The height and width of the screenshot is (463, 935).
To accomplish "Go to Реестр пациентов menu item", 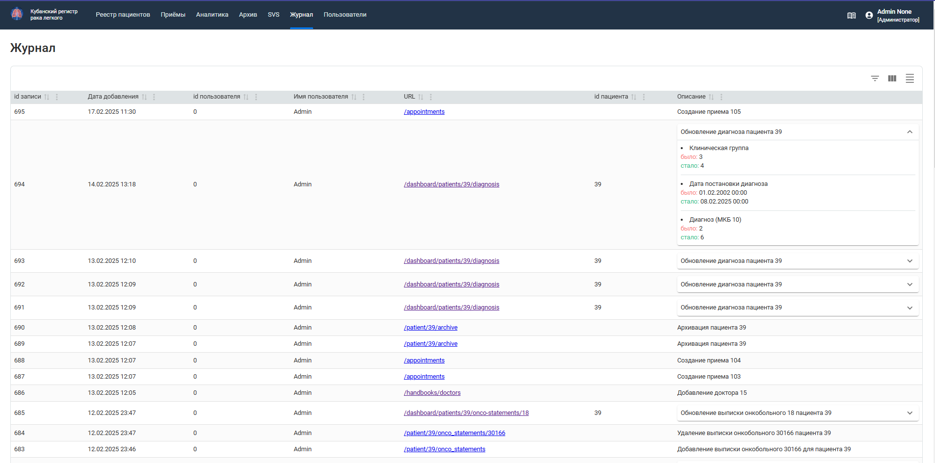I will click(123, 15).
